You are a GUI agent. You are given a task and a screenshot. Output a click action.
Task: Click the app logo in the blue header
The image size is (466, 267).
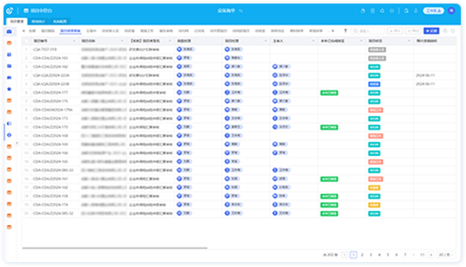[x=10, y=11]
